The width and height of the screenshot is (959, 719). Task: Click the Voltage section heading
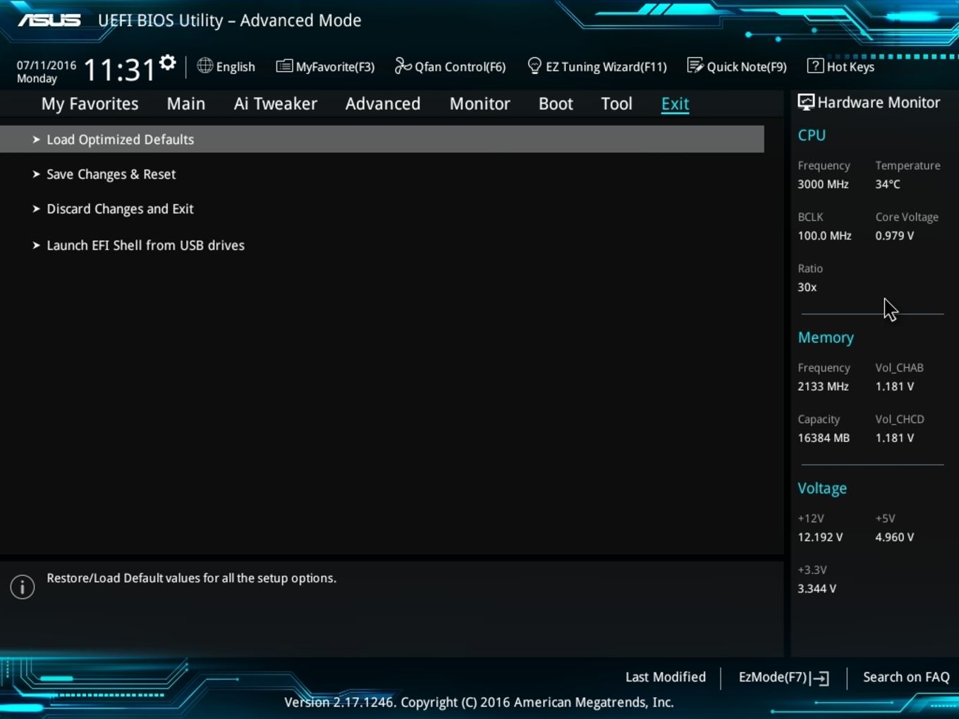click(822, 488)
